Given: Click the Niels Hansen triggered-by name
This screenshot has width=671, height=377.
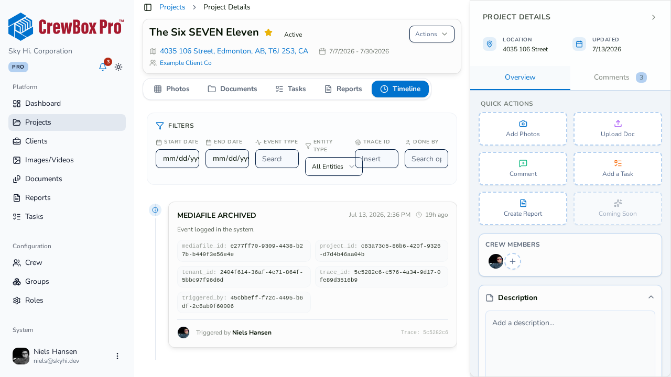Looking at the screenshot, I should point(252,332).
